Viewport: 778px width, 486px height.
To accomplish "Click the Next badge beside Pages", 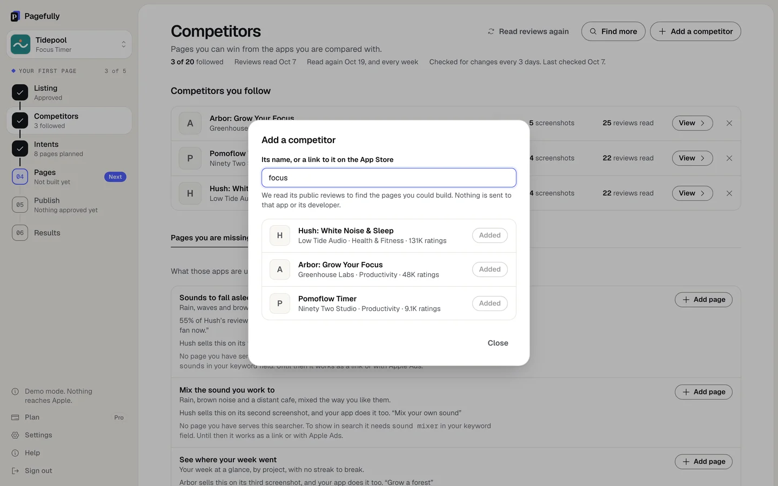I will (115, 177).
